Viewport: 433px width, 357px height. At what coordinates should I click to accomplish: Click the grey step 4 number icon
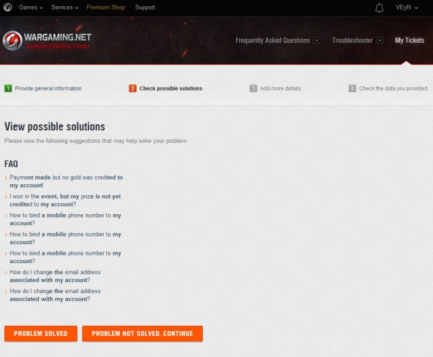[x=352, y=88]
